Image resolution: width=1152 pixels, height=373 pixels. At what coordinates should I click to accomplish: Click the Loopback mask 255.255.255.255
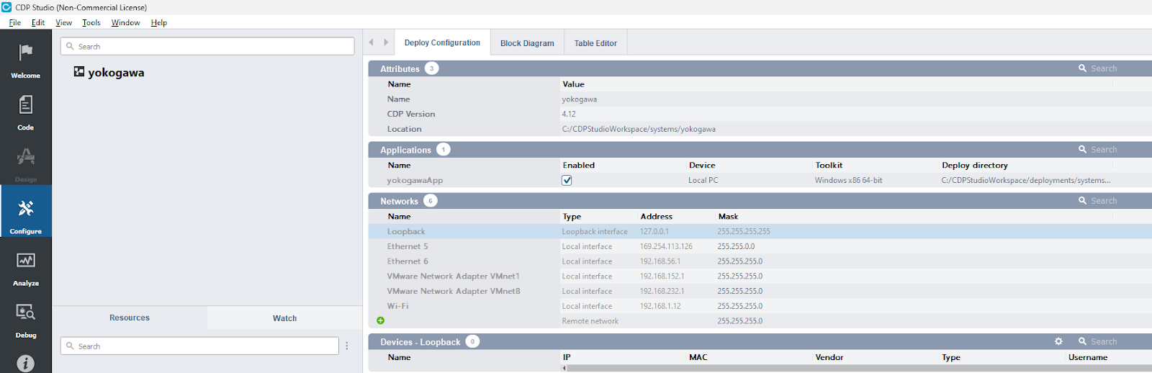coord(744,231)
